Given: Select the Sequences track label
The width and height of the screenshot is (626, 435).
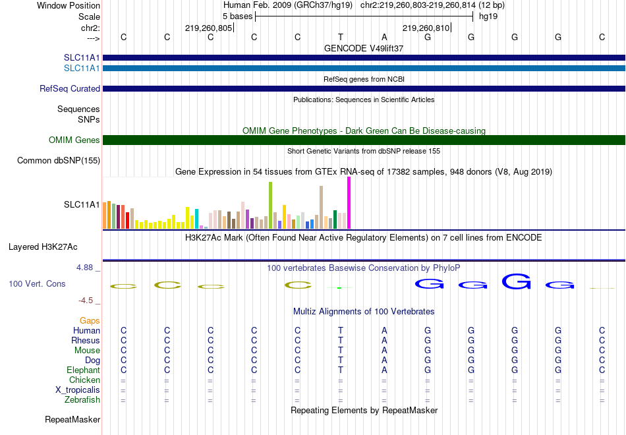Looking at the screenshot, I should pos(78,109).
